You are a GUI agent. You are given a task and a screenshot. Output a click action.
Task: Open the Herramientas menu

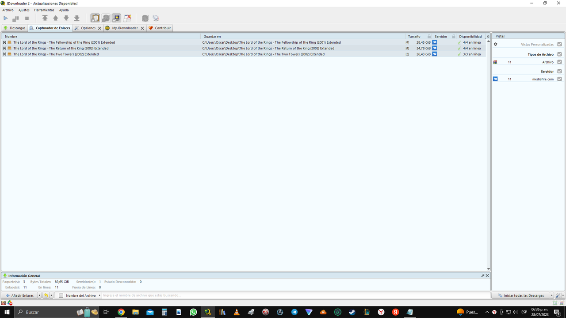pyautogui.click(x=44, y=10)
